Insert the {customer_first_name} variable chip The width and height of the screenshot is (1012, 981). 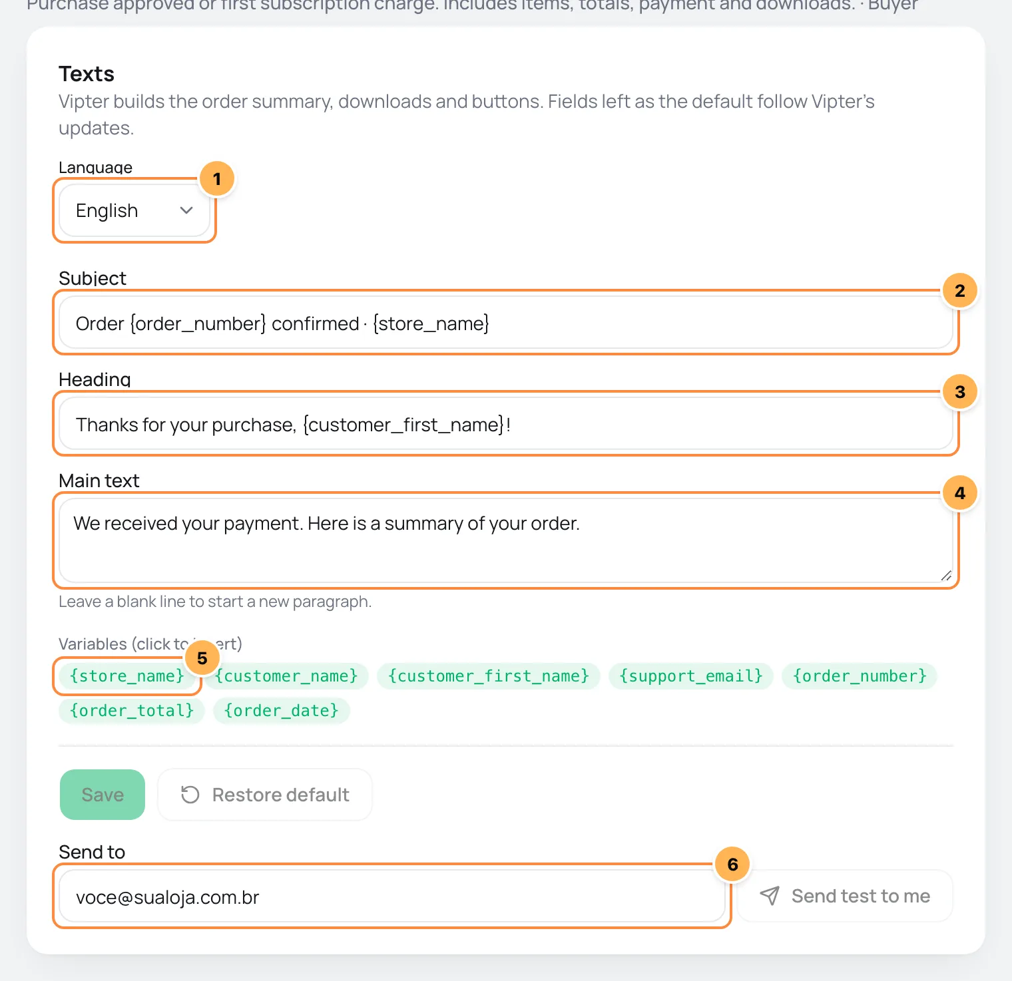point(489,676)
